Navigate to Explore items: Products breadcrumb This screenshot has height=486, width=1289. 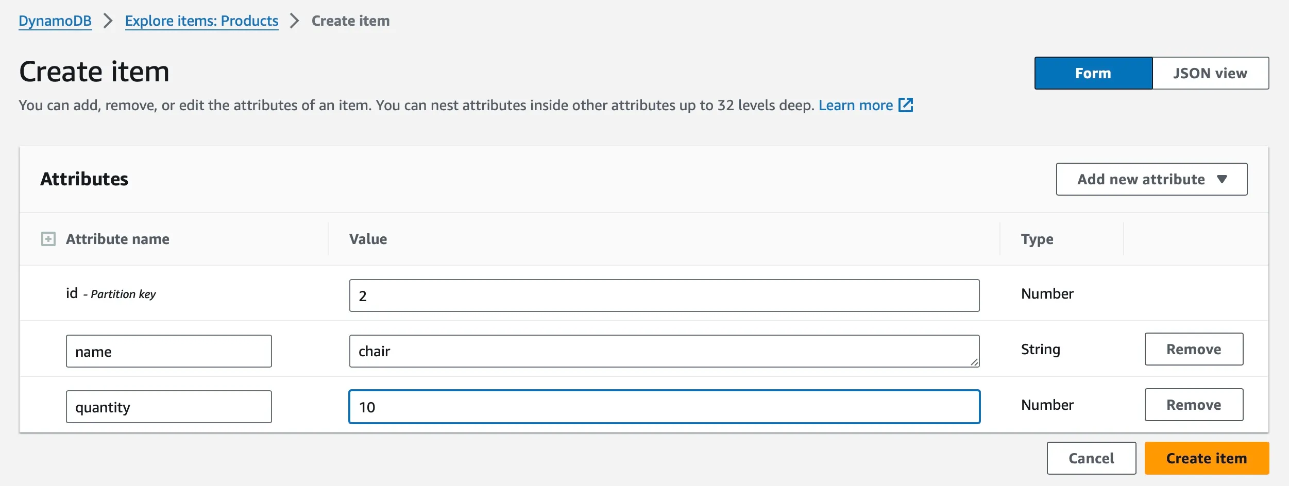tap(201, 21)
